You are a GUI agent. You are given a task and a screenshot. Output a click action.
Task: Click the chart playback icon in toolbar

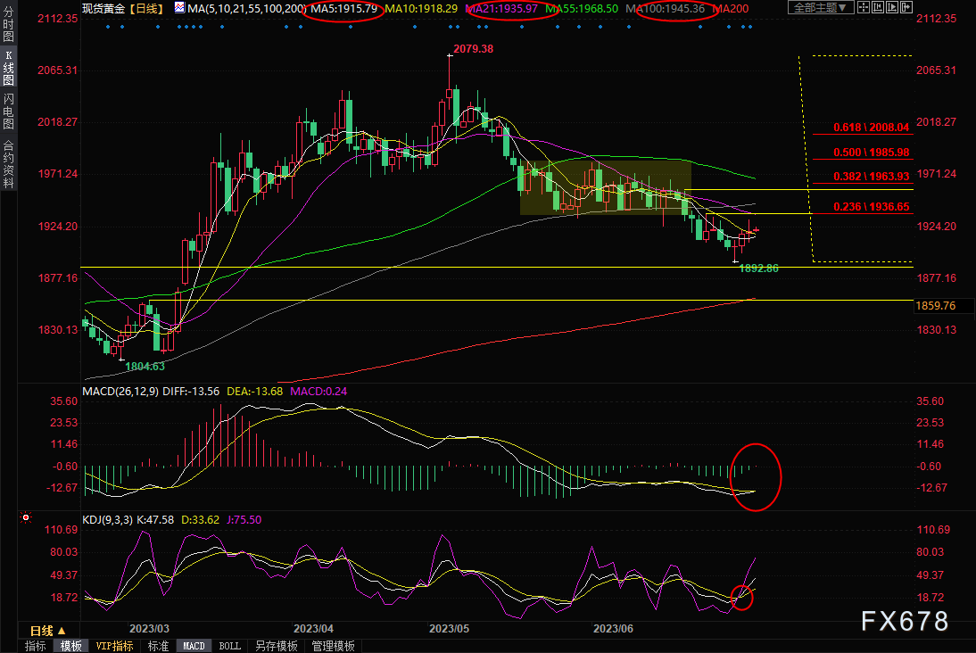tap(892, 7)
